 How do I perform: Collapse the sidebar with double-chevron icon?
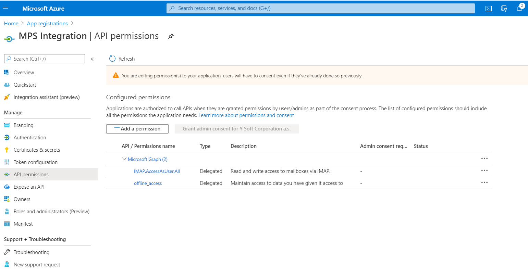coord(92,59)
